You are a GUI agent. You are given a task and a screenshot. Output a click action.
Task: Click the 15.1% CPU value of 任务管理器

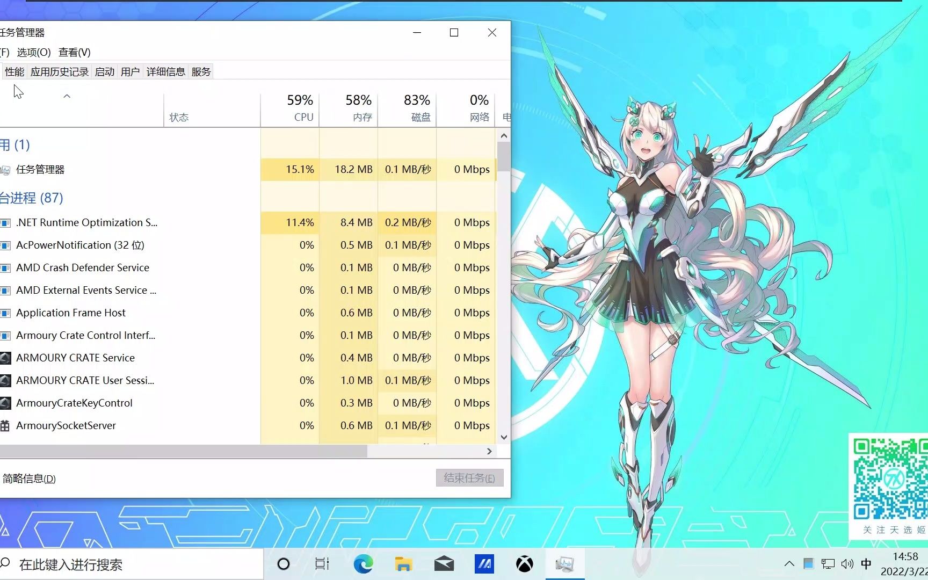click(300, 169)
